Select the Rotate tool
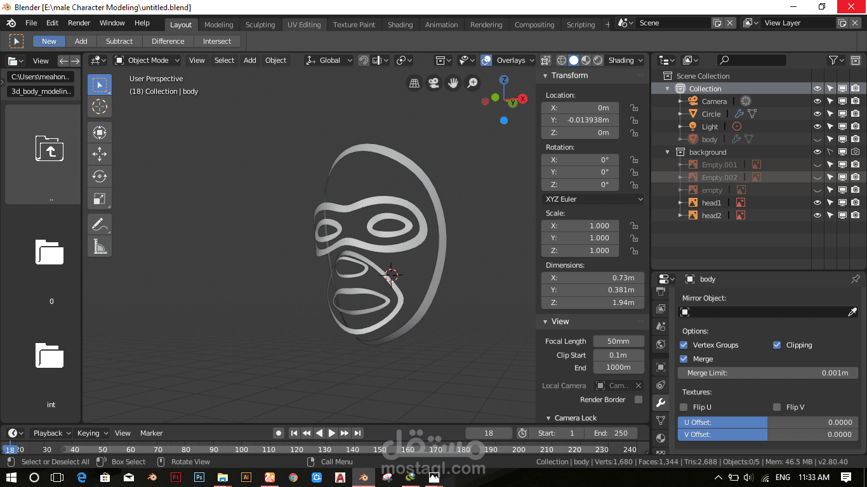Screen dimensions: 867x487 [x=100, y=176]
